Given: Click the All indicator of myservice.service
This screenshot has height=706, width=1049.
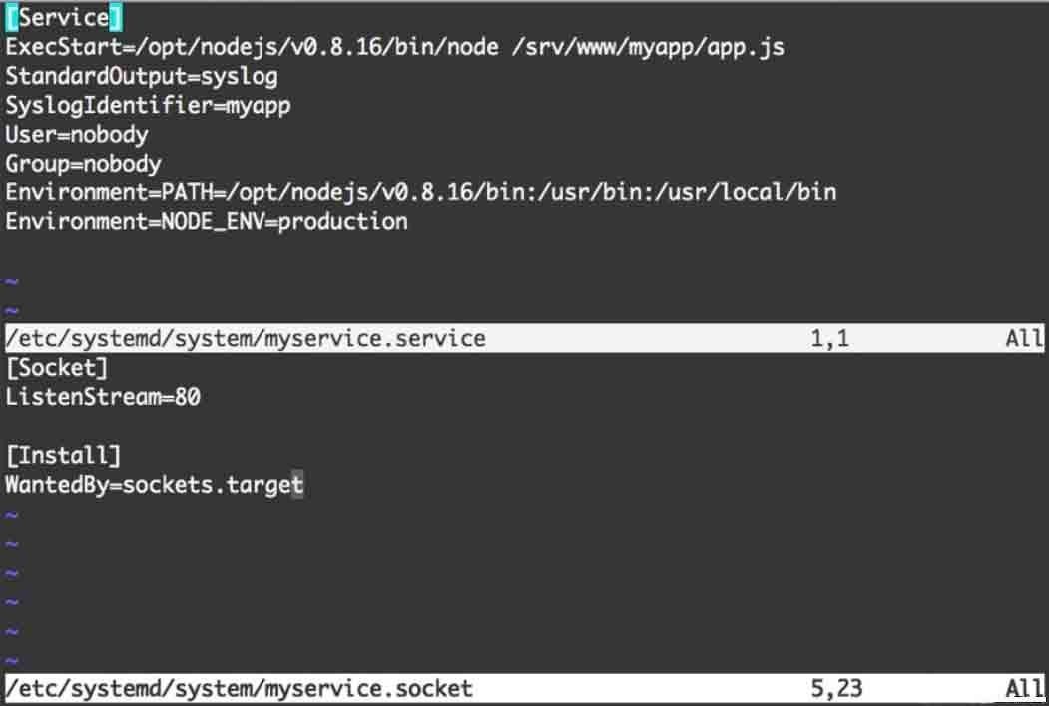Looking at the screenshot, I should (1024, 339).
